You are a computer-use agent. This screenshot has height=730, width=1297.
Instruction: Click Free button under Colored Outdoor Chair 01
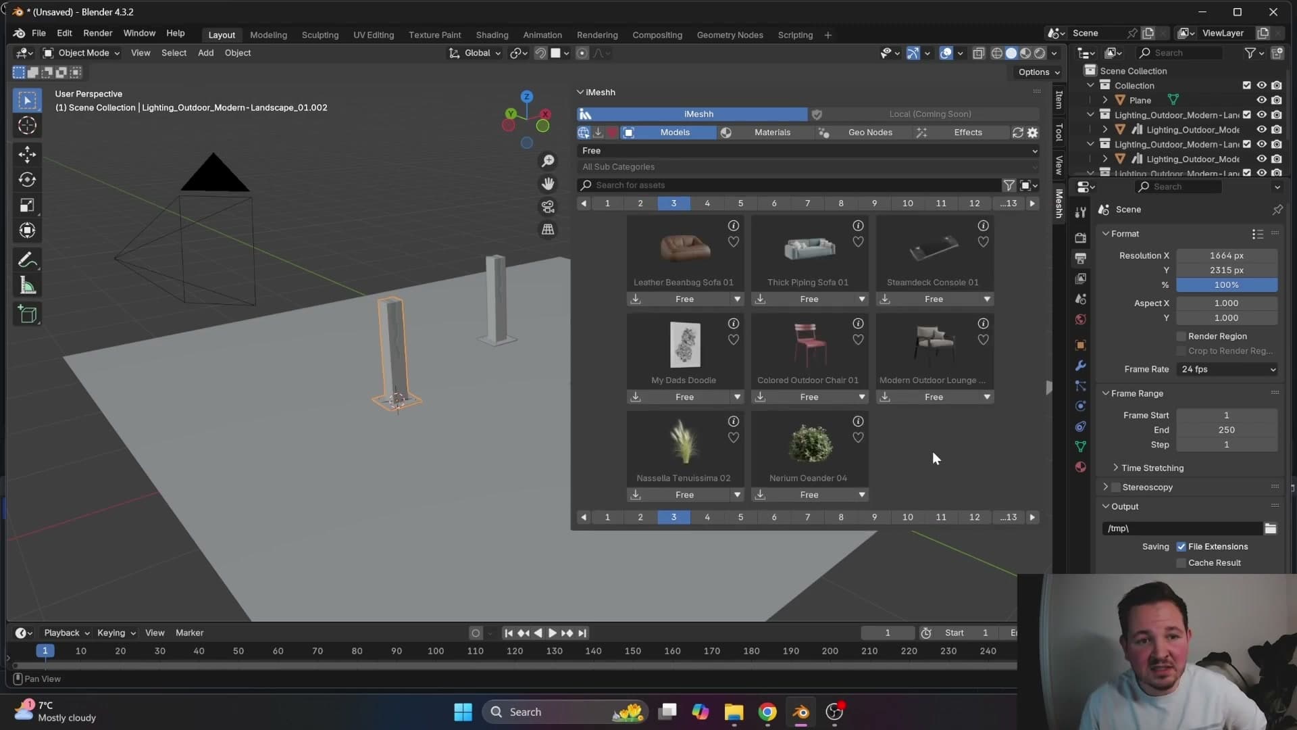coord(809,397)
